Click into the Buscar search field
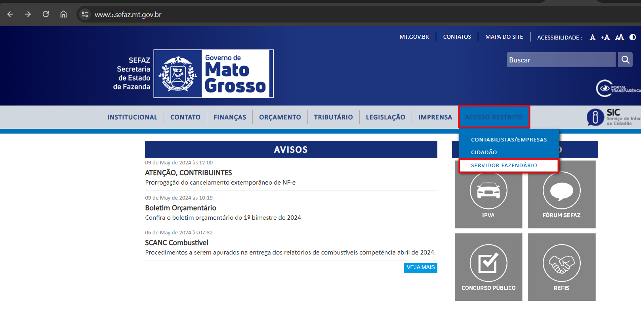Image resolution: width=641 pixels, height=313 pixels. coord(561,60)
